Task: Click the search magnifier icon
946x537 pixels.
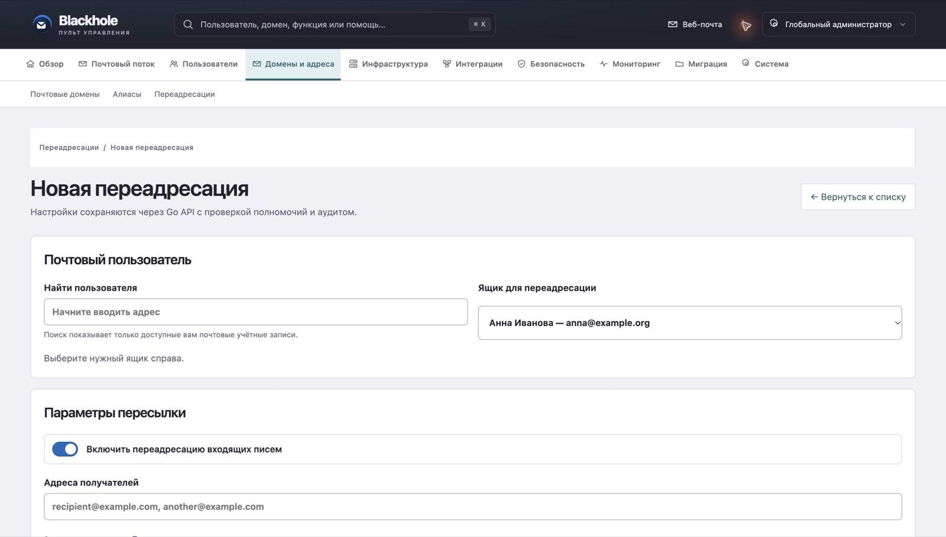Action: 188,24
